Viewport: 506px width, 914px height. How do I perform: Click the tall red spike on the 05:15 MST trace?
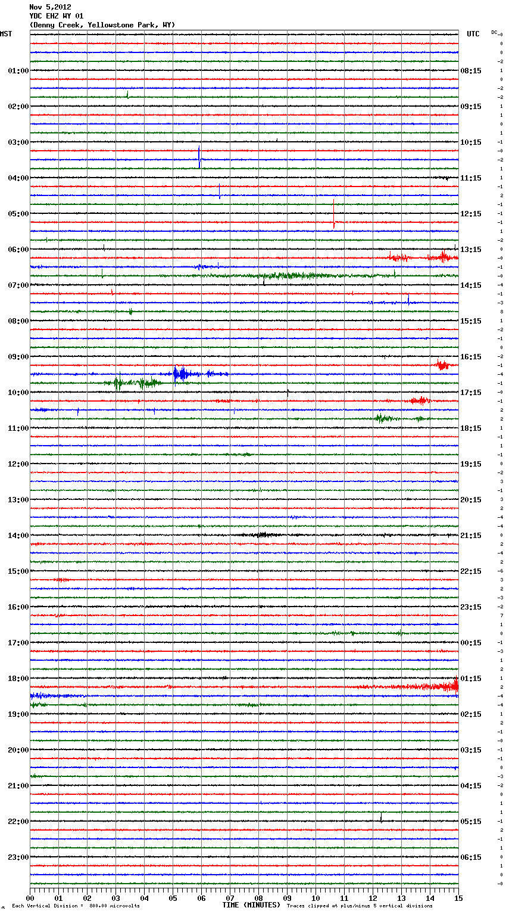(x=334, y=214)
